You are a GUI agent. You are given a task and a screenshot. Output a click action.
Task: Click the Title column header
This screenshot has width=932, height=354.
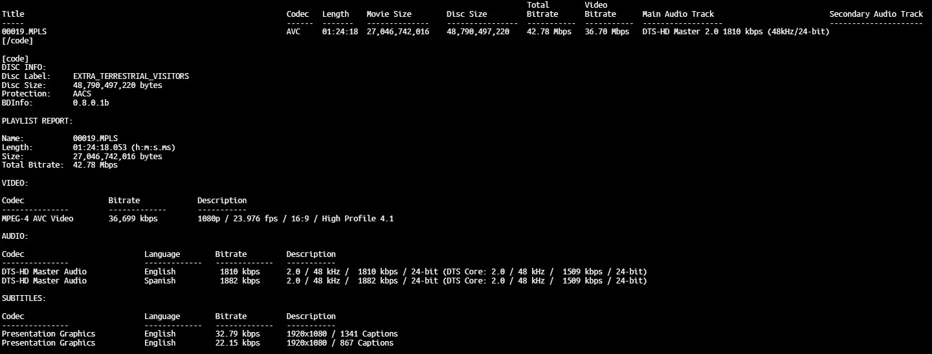13,14
